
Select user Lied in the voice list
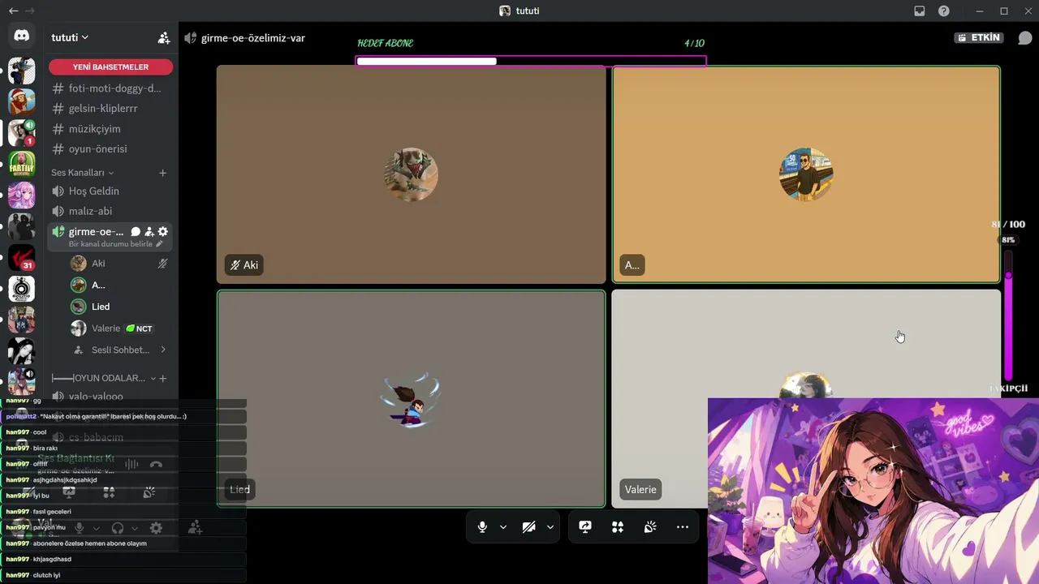pyautogui.click(x=119, y=307)
